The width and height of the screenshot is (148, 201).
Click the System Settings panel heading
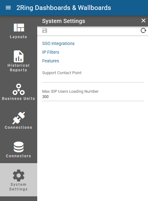(64, 21)
